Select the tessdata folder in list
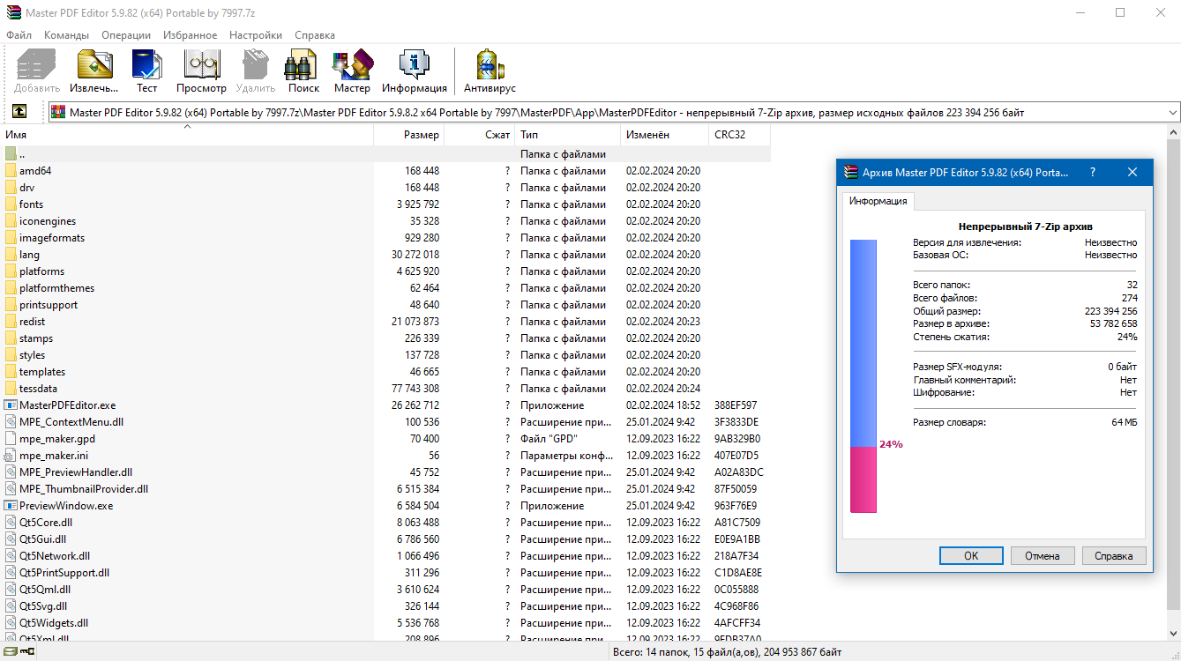The height and width of the screenshot is (661, 1181). [x=36, y=389]
